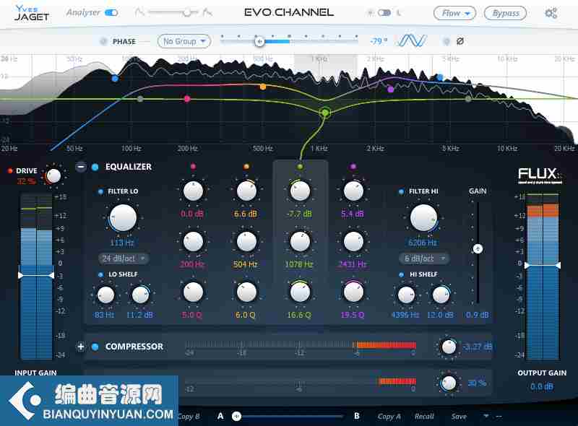The width and height of the screenshot is (578, 426).
Task: Click the purple band gain knob 5.4 dB
Action: pyautogui.click(x=353, y=191)
